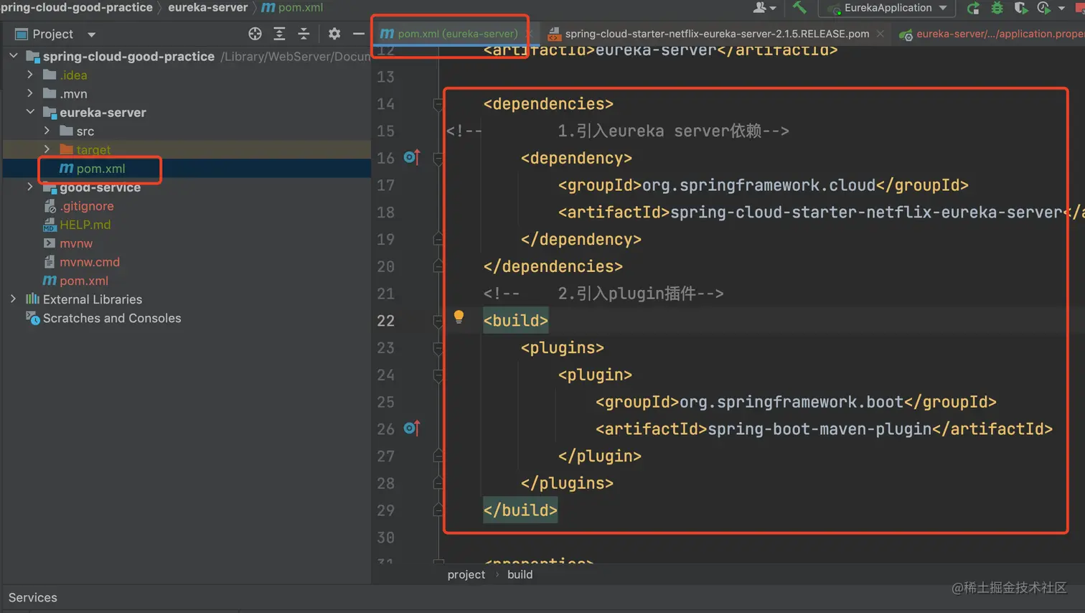
Task: Expand External Libraries node
Action: 14,298
